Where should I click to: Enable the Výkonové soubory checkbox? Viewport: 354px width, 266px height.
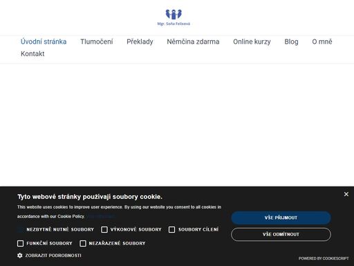coord(104,229)
